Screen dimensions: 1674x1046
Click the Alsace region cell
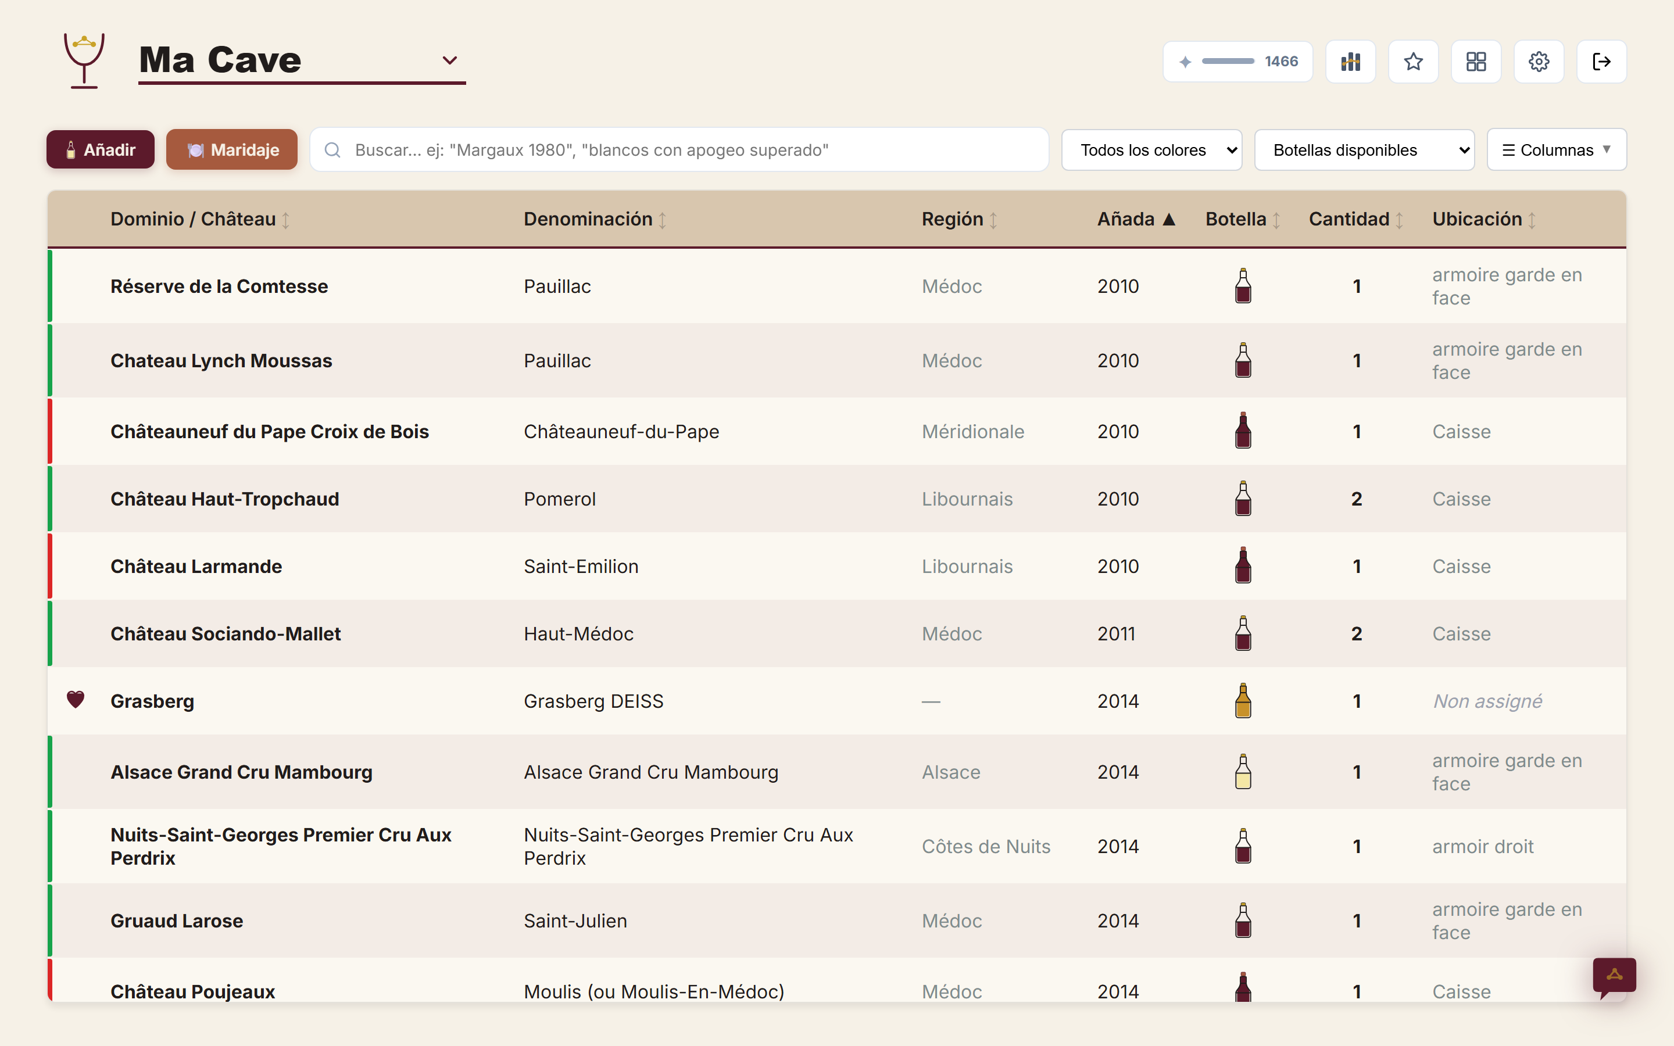pyautogui.click(x=951, y=772)
